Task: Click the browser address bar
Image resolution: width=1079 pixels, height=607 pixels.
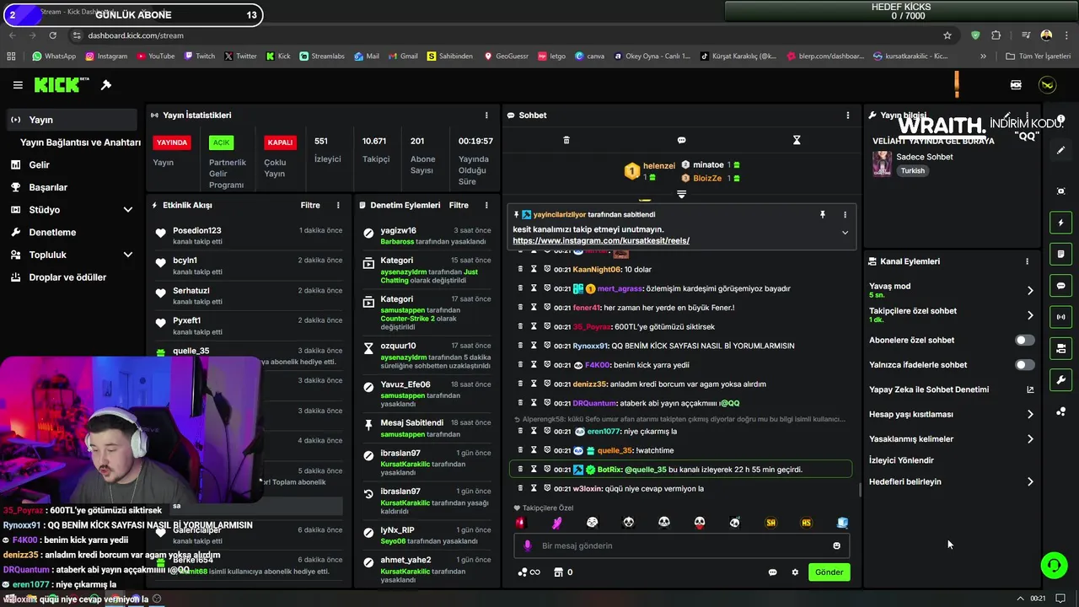Action: (506, 35)
